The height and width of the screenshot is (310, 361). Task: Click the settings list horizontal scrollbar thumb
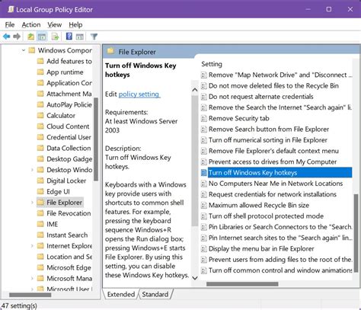click(242, 284)
